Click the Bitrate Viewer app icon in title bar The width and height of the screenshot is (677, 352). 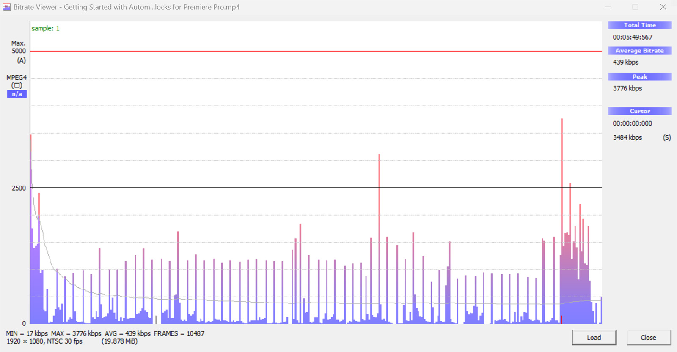(x=7, y=7)
